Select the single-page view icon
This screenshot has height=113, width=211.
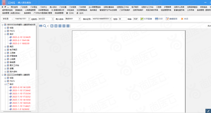52,26
